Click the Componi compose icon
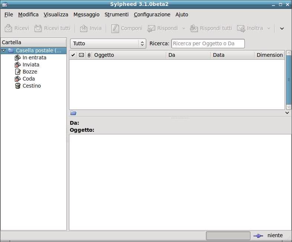292x242 pixels. 115,28
